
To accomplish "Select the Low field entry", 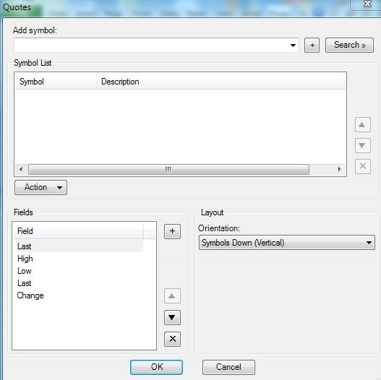I will [25, 271].
